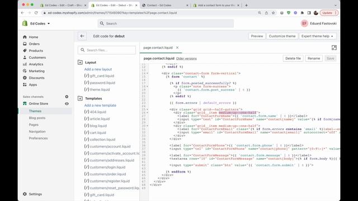
Task: Open 404.liquid template
Action: 95,112
